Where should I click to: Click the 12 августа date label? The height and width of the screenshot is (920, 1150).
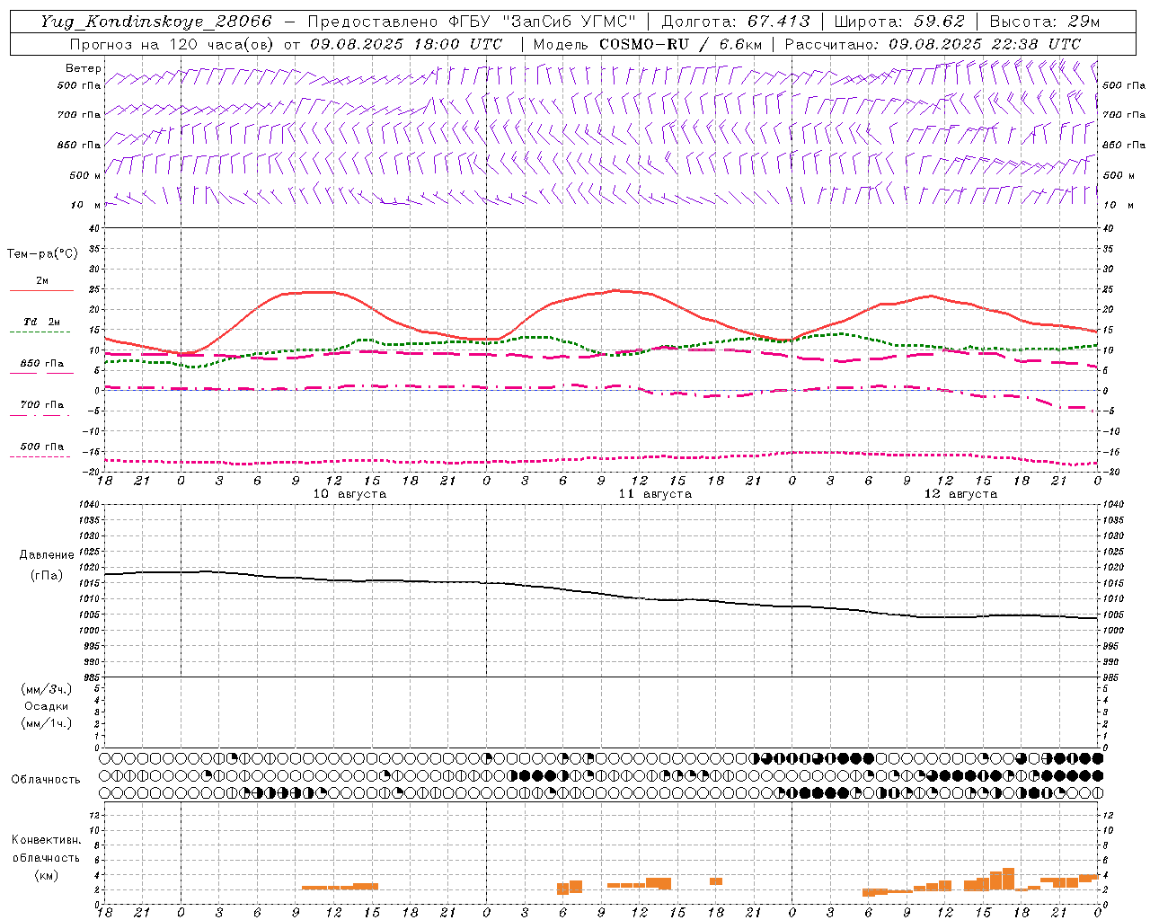point(960,494)
